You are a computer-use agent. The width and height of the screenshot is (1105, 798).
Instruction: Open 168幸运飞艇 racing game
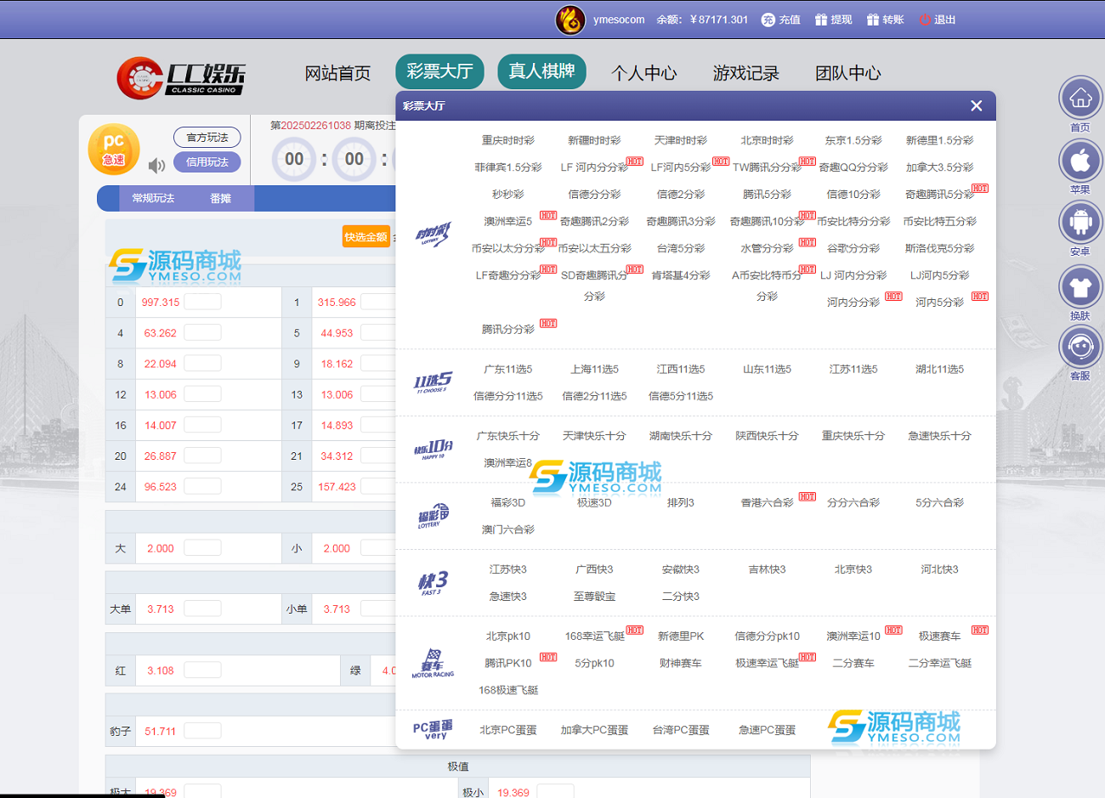coord(594,637)
